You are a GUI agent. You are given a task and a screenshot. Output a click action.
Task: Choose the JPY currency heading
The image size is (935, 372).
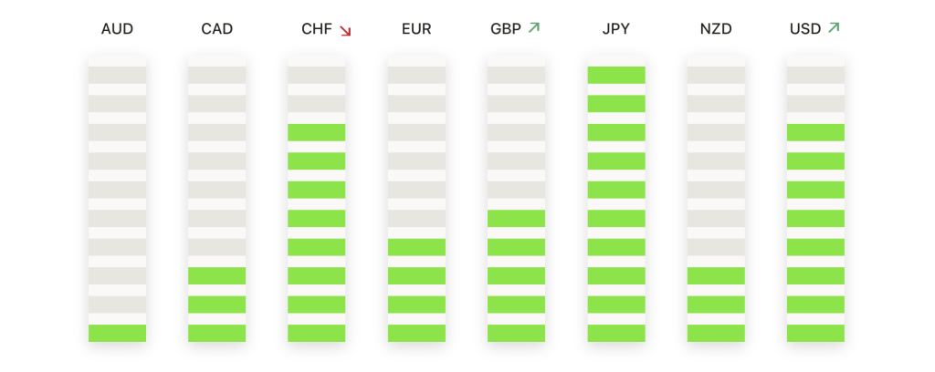(x=616, y=29)
